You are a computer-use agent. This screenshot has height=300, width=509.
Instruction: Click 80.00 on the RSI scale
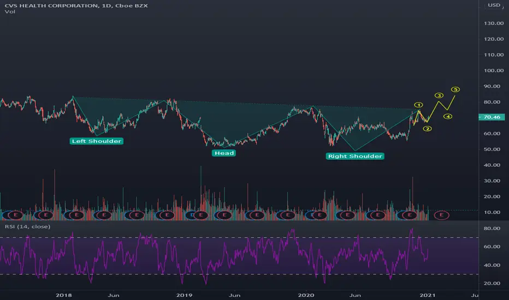point(492,229)
